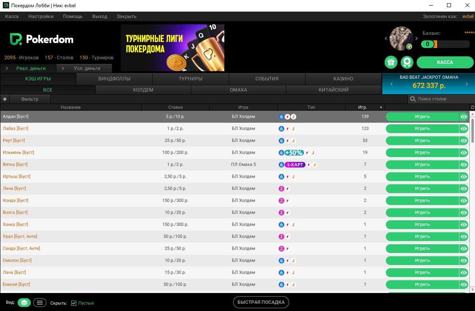Open the Фильтр panel

coord(30,99)
